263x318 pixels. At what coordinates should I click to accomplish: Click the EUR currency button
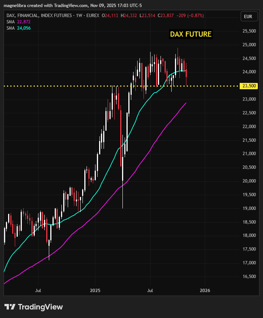tap(249, 16)
